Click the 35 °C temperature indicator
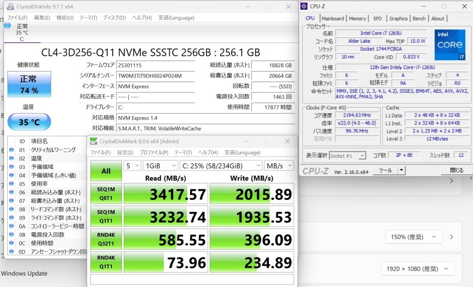Screen dimensions: 473x287 29,122
